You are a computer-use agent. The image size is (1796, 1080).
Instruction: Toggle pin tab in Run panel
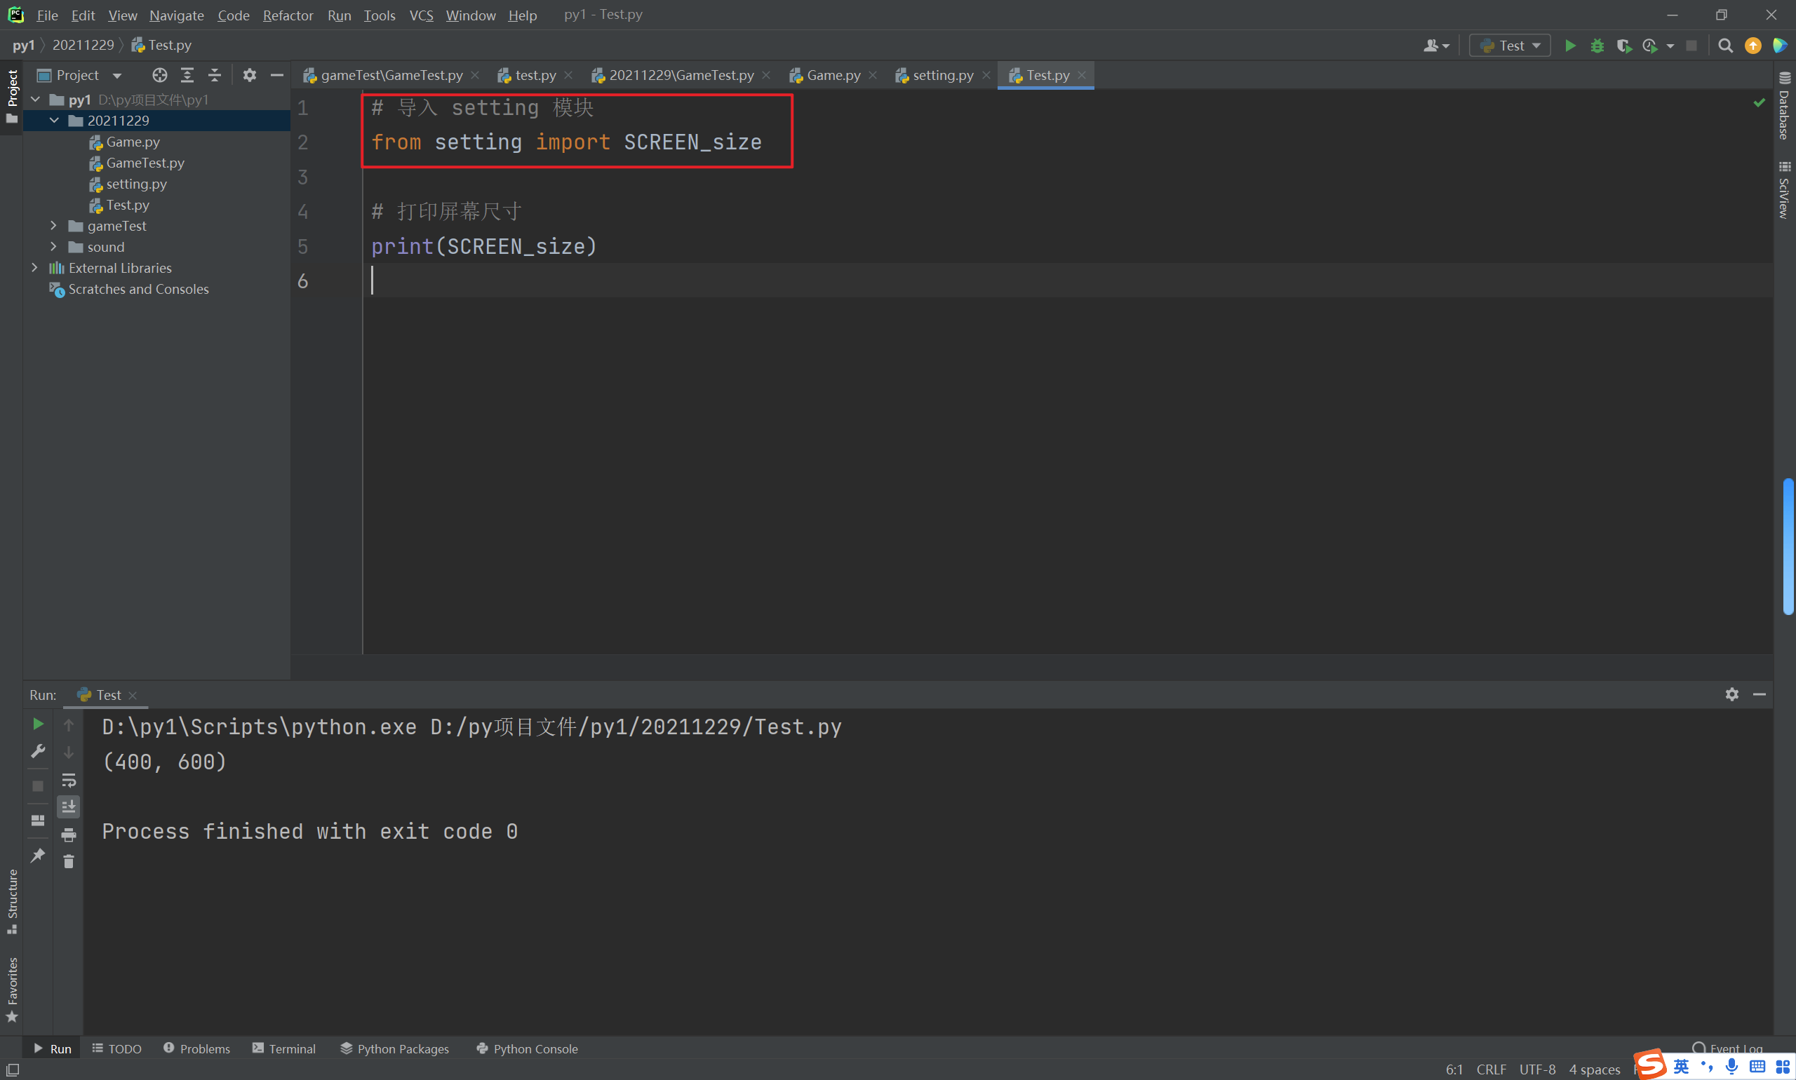coord(38,855)
